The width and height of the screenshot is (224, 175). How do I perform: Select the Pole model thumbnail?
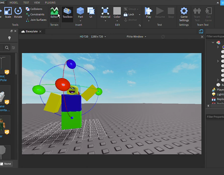(5, 65)
